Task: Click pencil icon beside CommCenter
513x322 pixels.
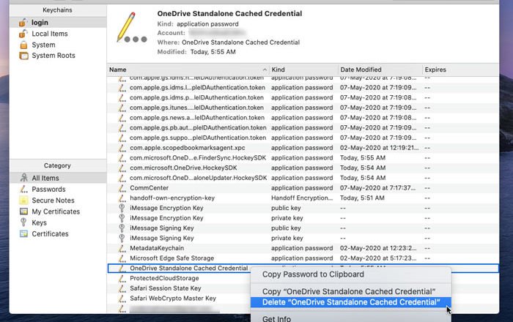Action: click(122, 188)
